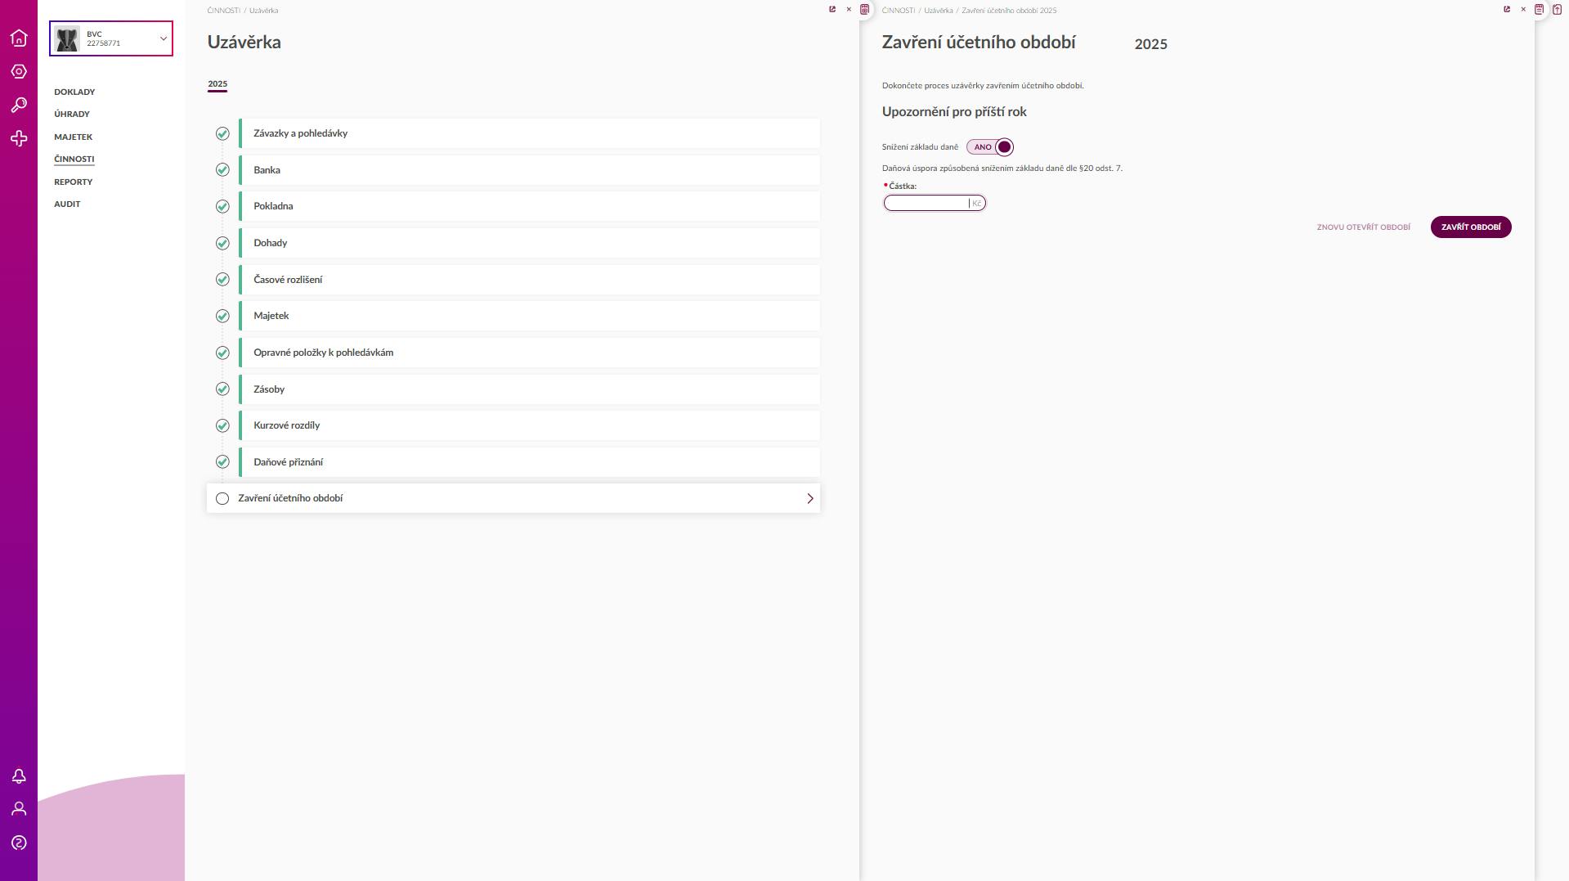Screen dimensions: 1569x881
Task: Open the Reporty menu
Action: pos(74,182)
